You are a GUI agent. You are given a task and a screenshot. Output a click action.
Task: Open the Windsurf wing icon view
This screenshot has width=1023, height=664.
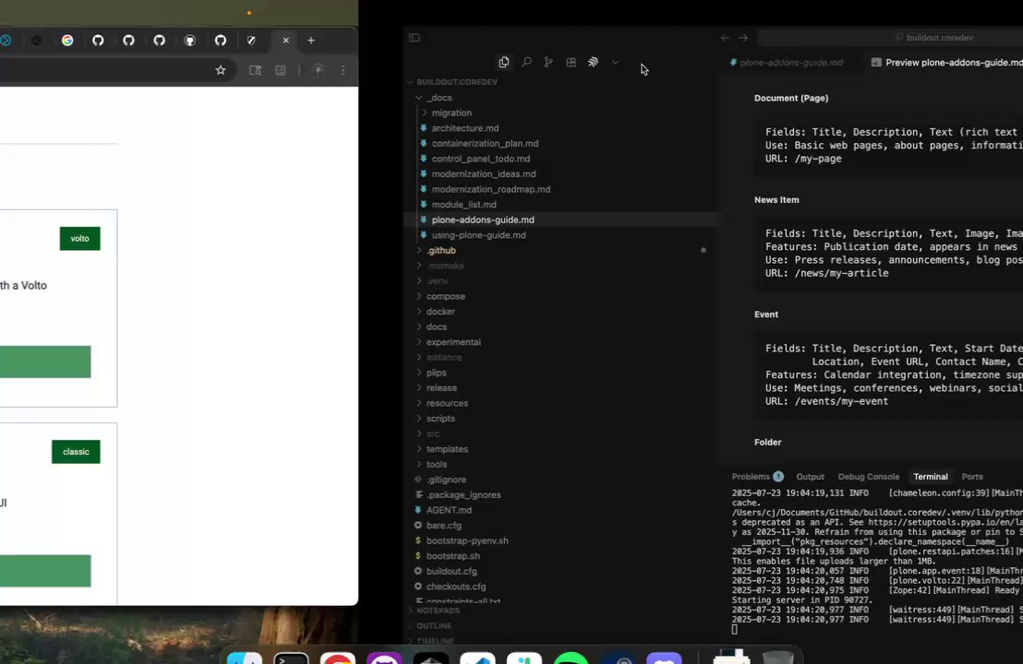click(x=593, y=62)
